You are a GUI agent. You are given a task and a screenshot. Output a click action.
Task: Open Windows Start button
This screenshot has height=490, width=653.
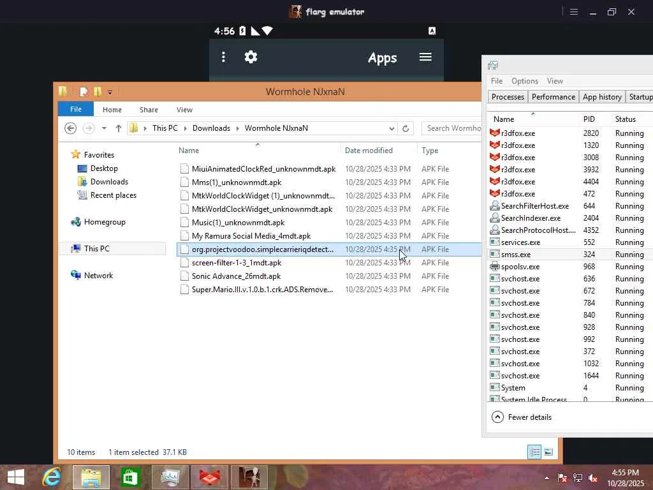[x=16, y=477]
